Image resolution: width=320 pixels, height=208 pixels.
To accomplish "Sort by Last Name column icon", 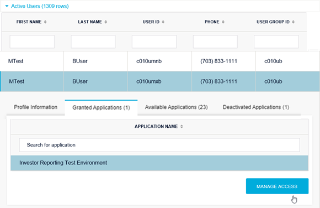I will tap(106, 22).
